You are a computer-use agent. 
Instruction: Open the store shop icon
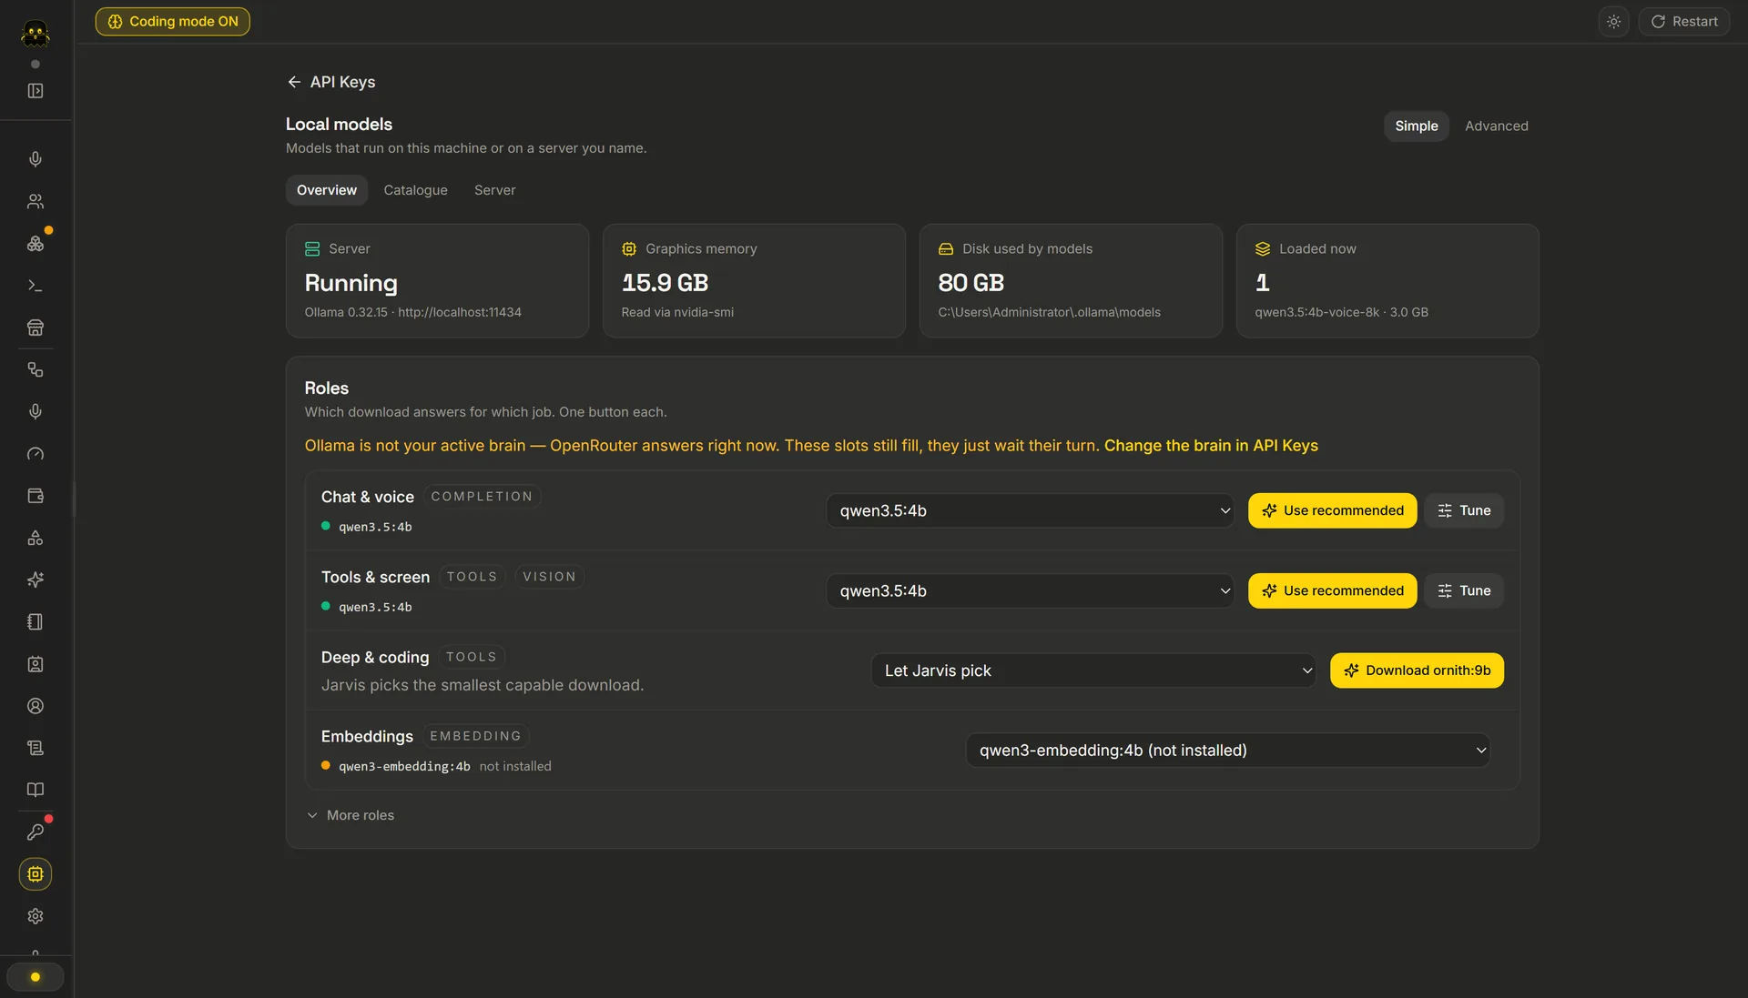[36, 328]
